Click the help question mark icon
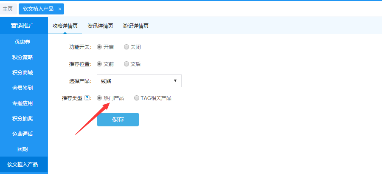The width and height of the screenshot is (382, 174). click(x=87, y=98)
